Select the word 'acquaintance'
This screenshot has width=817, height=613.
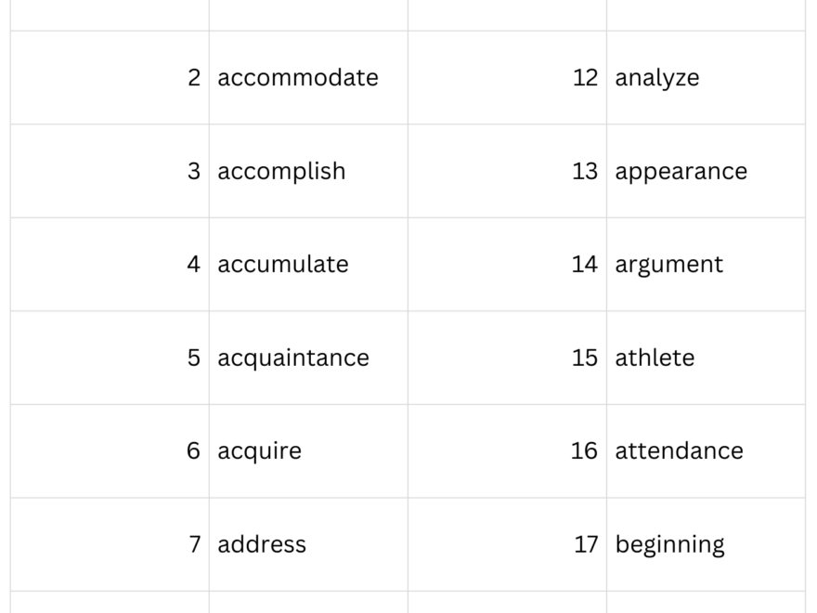[293, 358]
